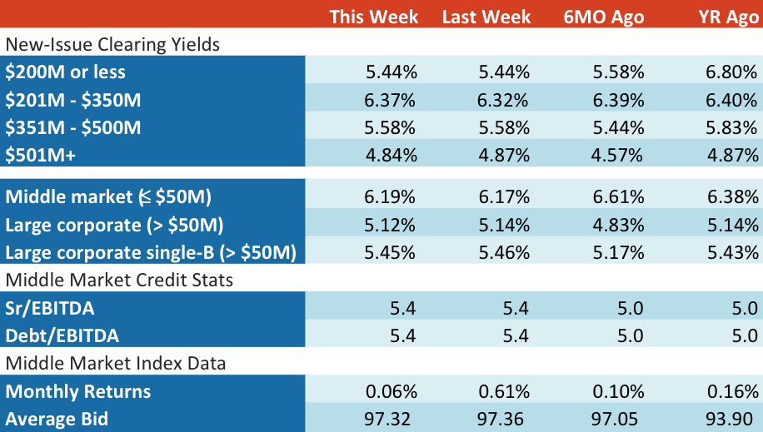Click the Large corporate (> $50M) label

click(x=114, y=226)
